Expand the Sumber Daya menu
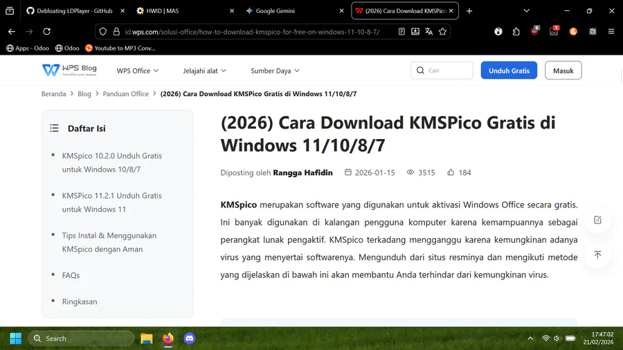This screenshot has width=623, height=350. click(x=275, y=71)
